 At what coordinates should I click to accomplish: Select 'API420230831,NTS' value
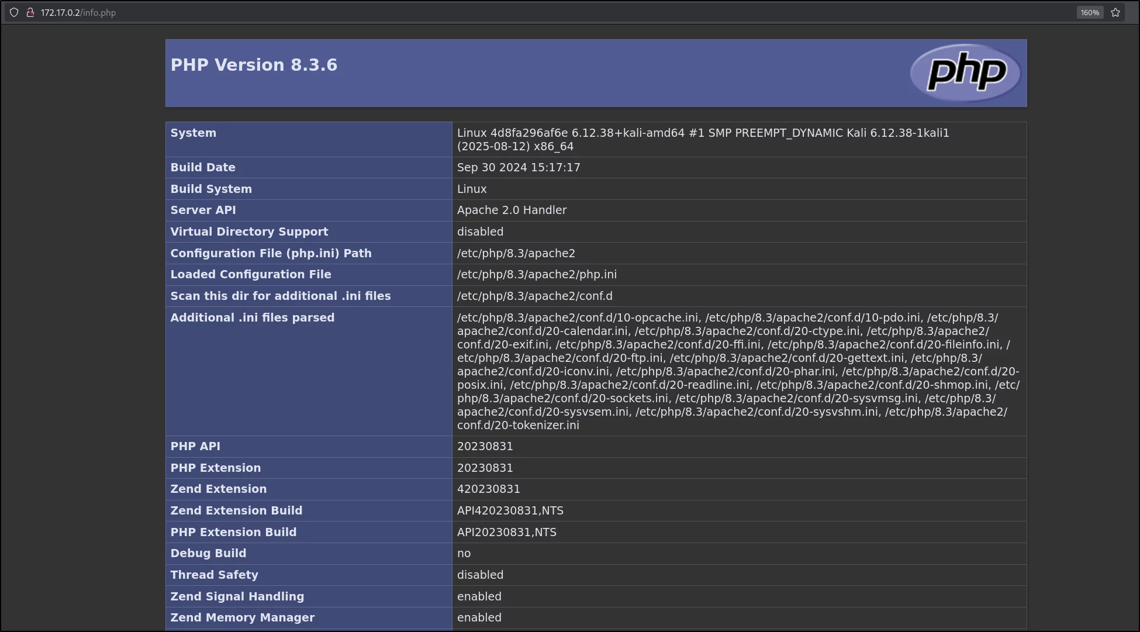click(x=510, y=510)
